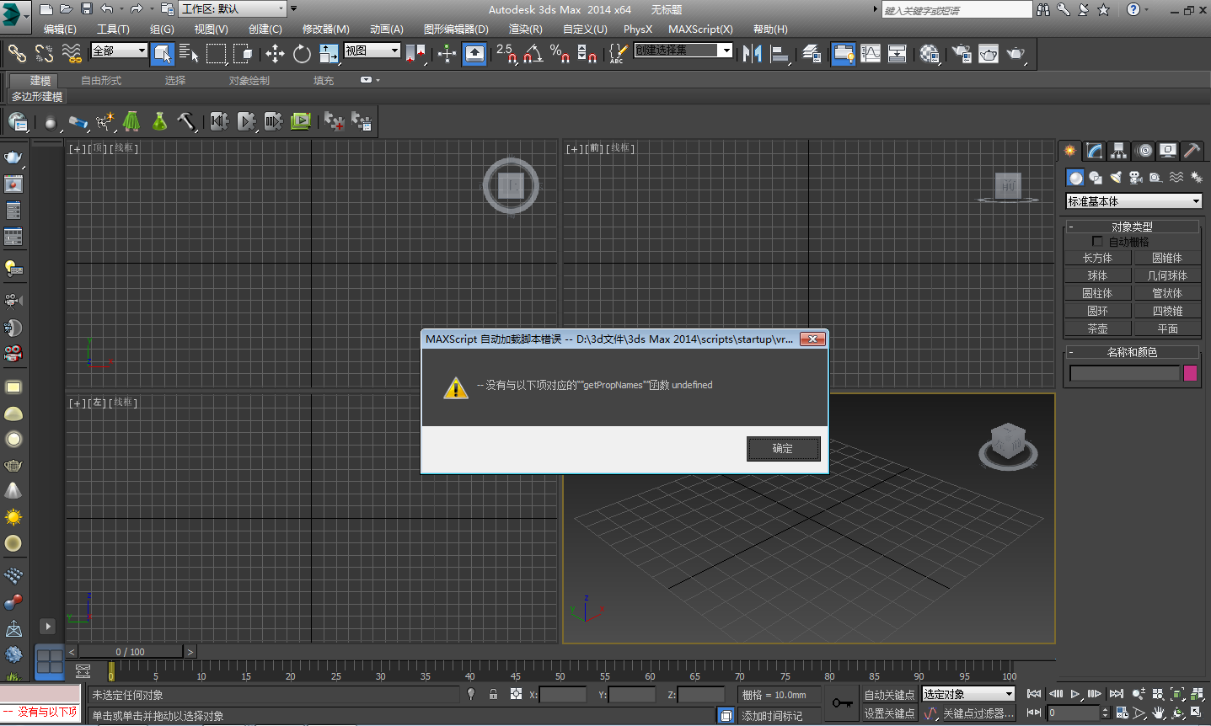The image size is (1211, 726).
Task: Open Render Setup teapot icon
Action: coord(962,54)
